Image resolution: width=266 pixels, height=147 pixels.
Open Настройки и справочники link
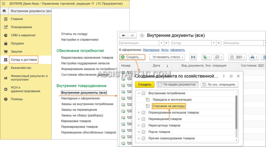click(80, 40)
